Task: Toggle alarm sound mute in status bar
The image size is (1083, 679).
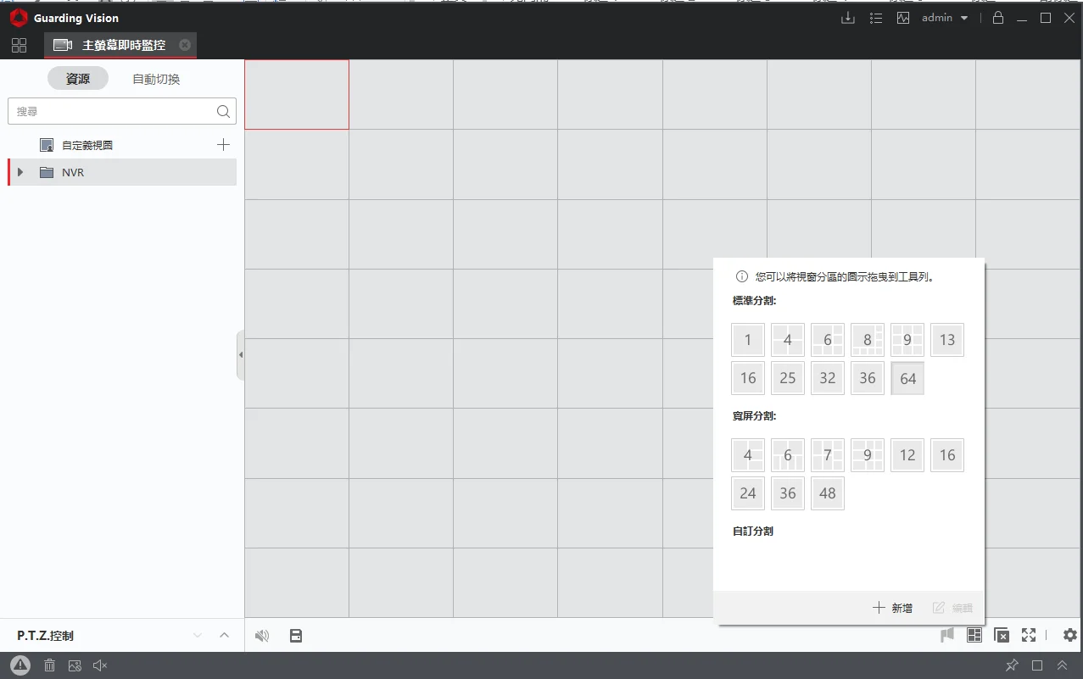Action: coord(100,665)
